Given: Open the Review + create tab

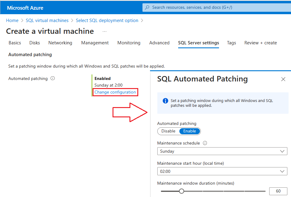Looking at the screenshot, I should click(x=260, y=43).
